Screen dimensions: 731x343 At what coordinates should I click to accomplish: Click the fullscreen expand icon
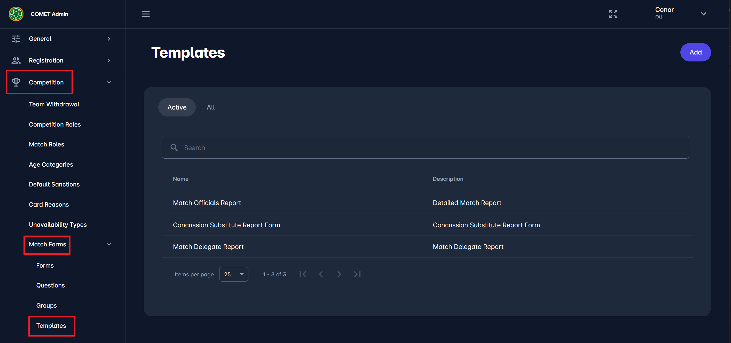click(x=613, y=14)
